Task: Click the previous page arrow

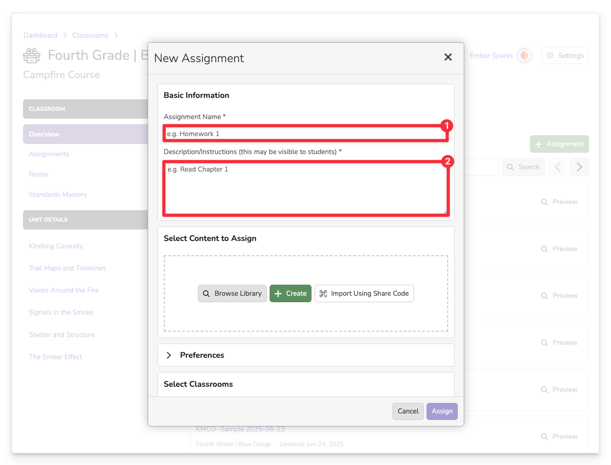Action: (558, 167)
